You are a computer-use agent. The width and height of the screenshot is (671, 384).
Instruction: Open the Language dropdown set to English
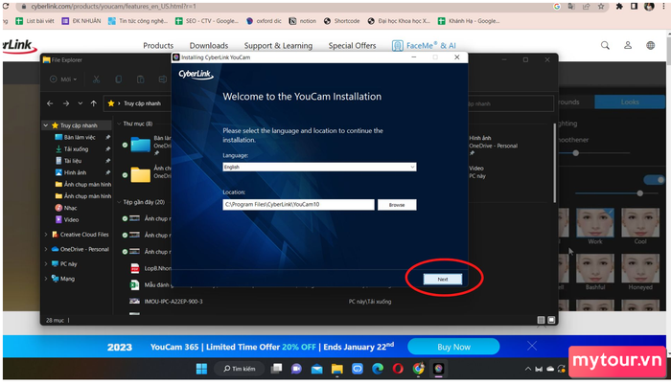click(x=319, y=168)
